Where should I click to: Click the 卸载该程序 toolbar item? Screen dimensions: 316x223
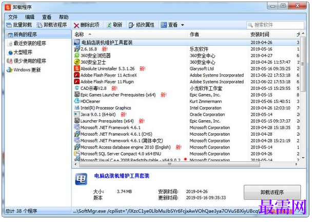click(52, 25)
